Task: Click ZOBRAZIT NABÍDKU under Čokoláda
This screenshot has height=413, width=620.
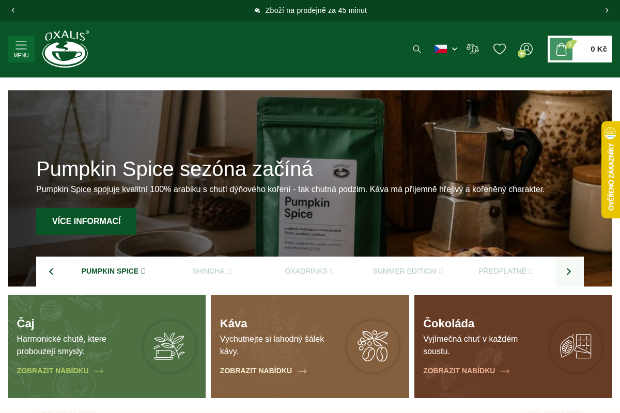Action: tap(466, 371)
